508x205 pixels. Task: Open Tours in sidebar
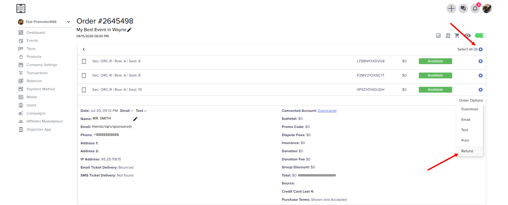pos(31,49)
